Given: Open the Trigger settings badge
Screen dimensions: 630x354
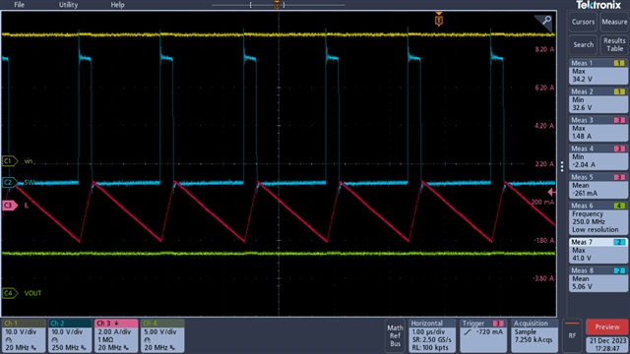Looking at the screenshot, I should [483, 335].
